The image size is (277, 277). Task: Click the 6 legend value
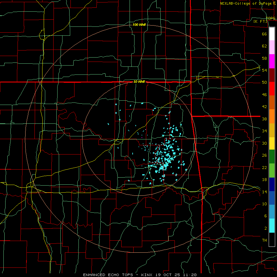coord(265,216)
